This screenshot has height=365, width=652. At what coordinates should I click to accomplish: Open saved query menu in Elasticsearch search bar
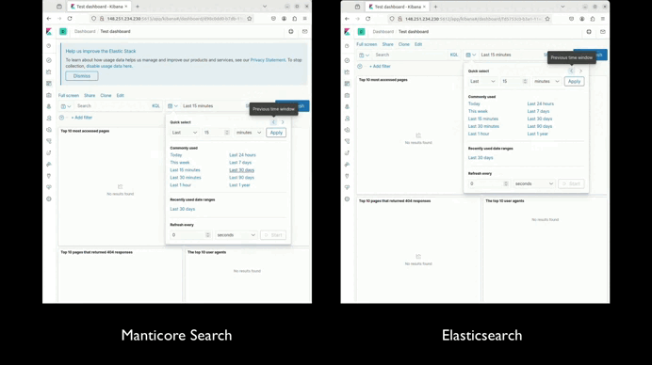tap(365, 55)
